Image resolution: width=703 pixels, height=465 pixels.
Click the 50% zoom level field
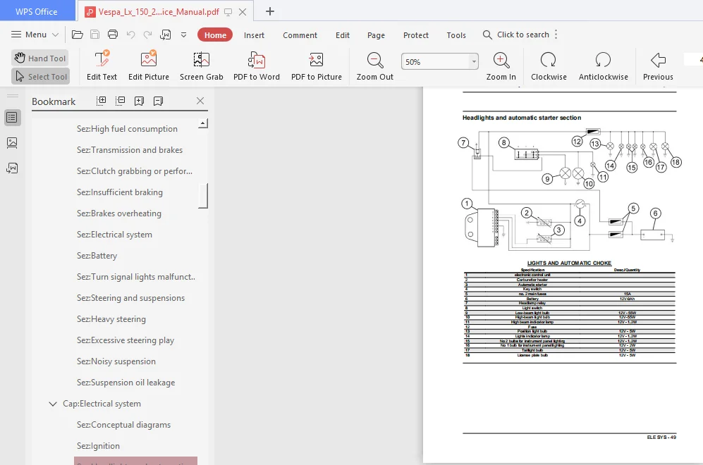click(x=435, y=62)
